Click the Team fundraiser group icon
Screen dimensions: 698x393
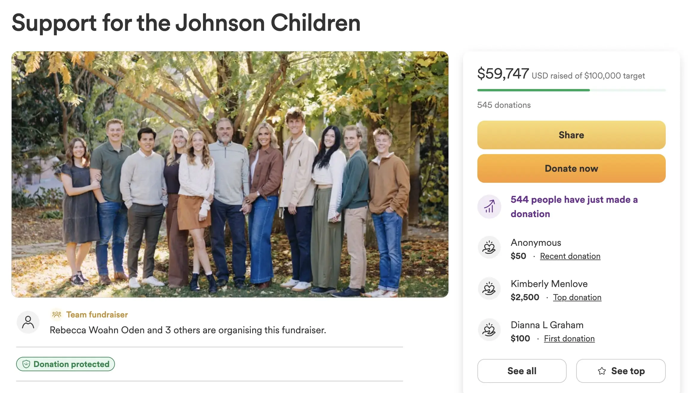tap(56, 314)
